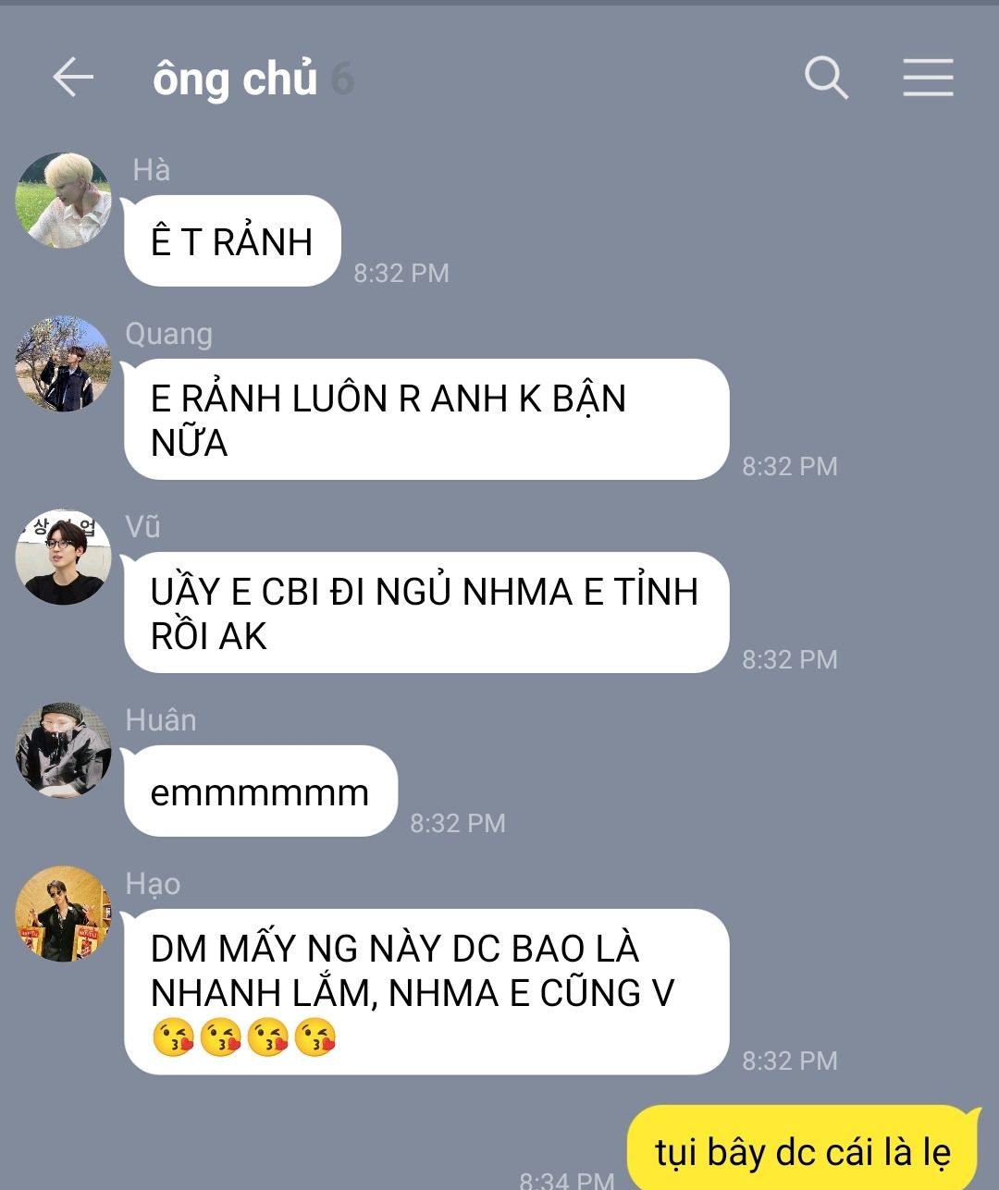Tap the sender name "Hạo"
The image size is (999, 1190).
(x=153, y=884)
